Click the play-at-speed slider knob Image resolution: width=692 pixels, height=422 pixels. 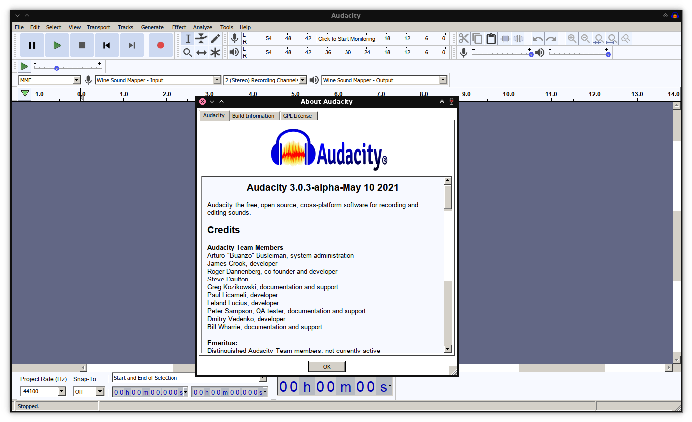(x=57, y=68)
